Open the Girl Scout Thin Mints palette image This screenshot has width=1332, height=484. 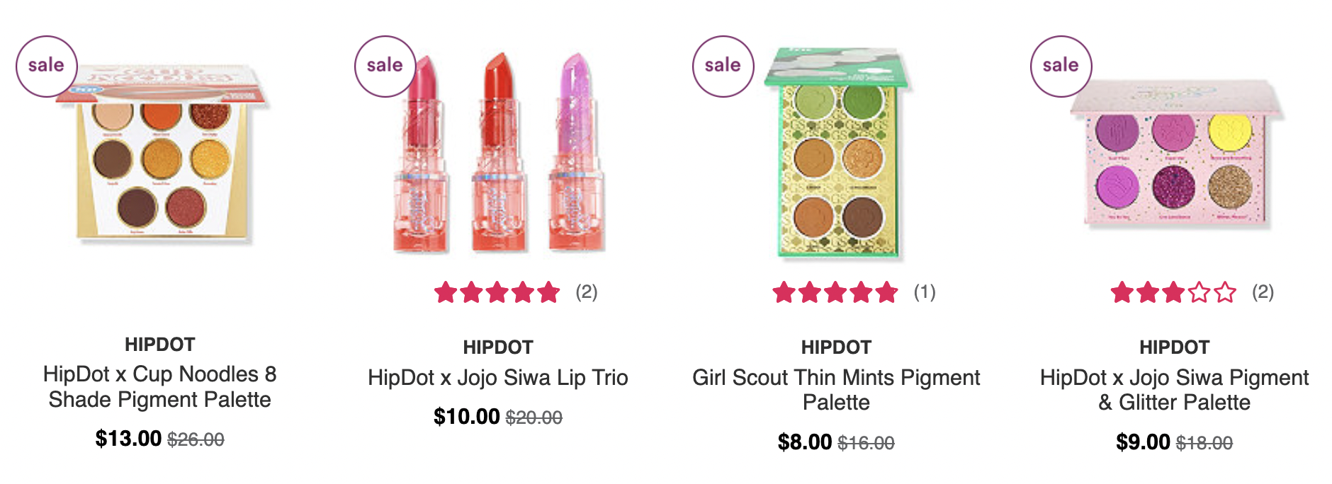coord(837,153)
